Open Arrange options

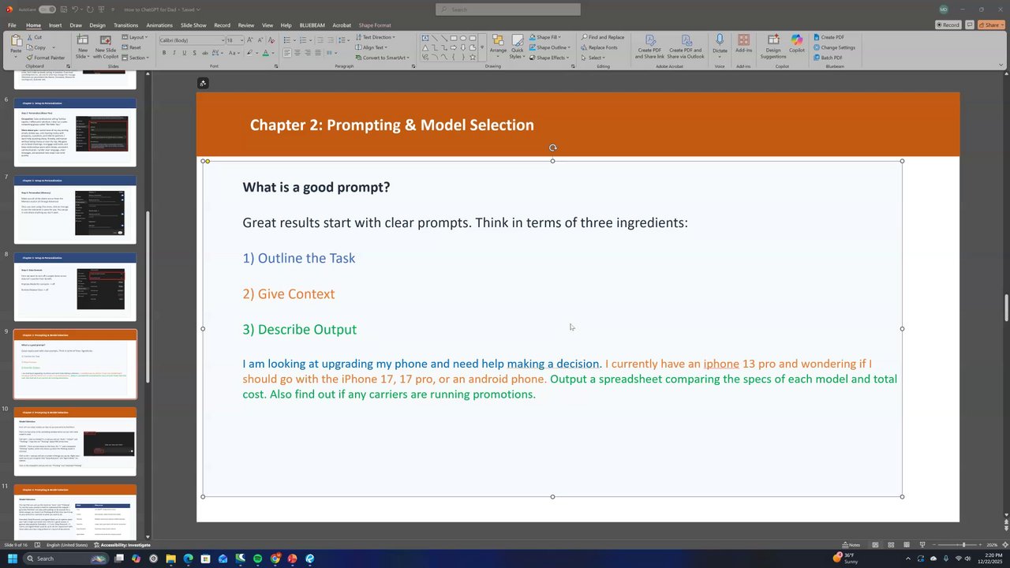click(x=498, y=46)
